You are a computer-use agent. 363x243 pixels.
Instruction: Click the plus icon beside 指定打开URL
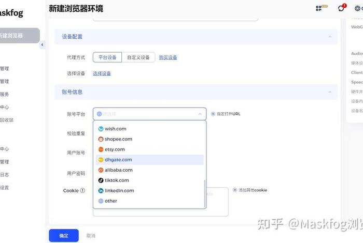(x=213, y=114)
